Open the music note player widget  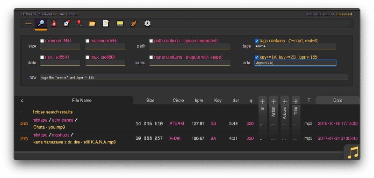[353, 152]
